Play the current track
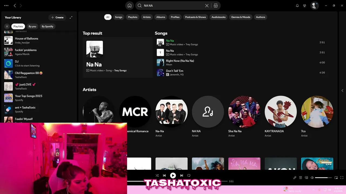Image resolution: width=346 pixels, height=194 pixels. pyautogui.click(x=173, y=175)
